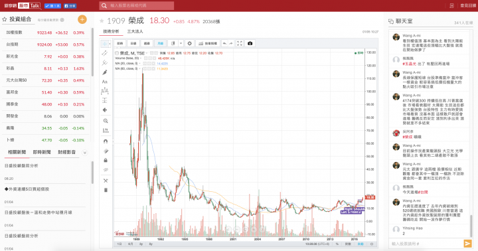The width and height of the screenshot is (478, 251).
Task: Toggle logarithmic 對數 scale
Action: (x=348, y=244)
